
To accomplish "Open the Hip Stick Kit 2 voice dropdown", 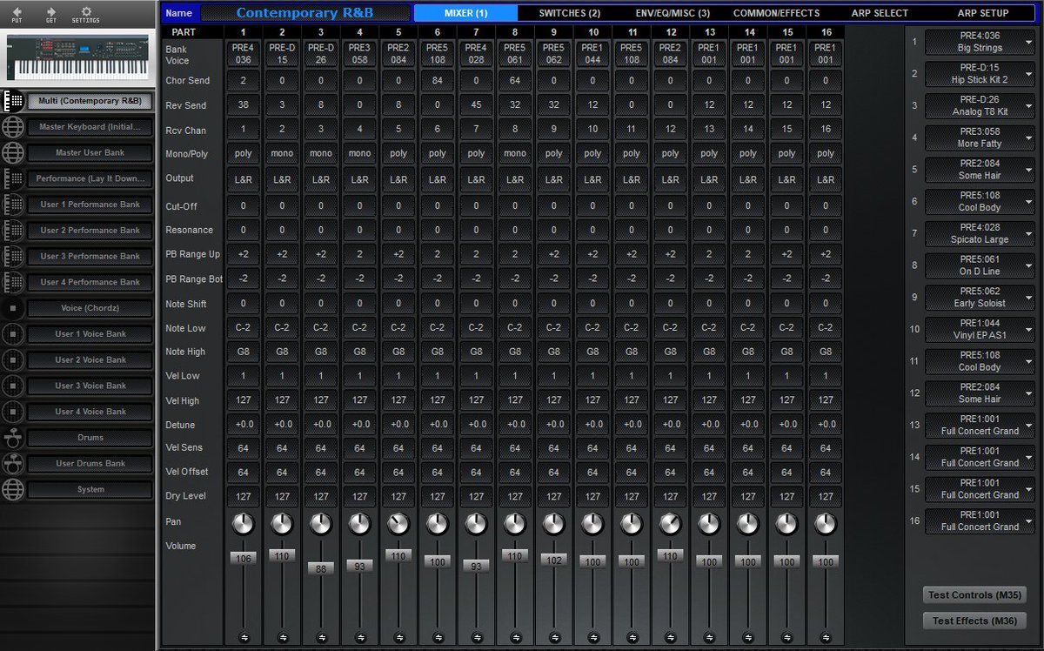I will (x=980, y=73).
